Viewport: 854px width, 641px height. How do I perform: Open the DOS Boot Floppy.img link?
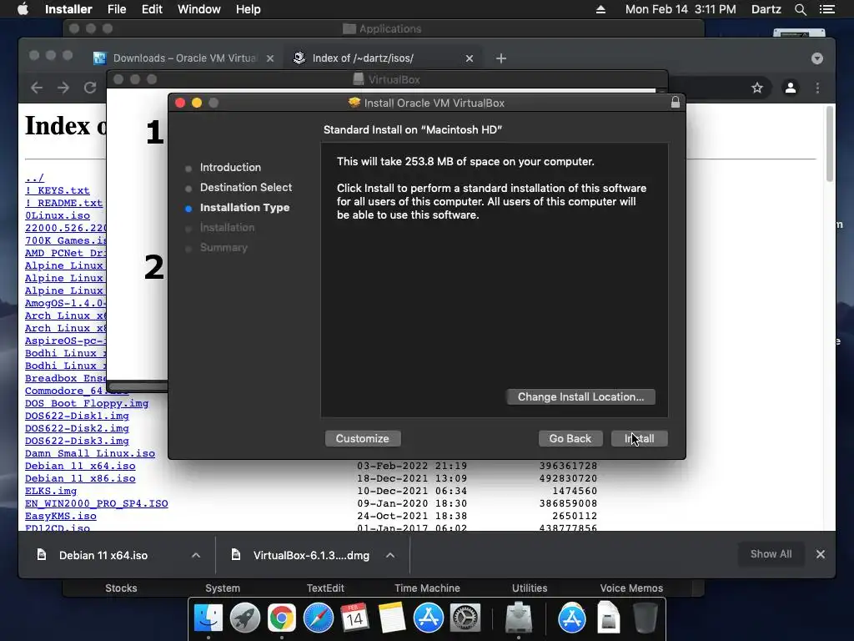click(x=87, y=403)
